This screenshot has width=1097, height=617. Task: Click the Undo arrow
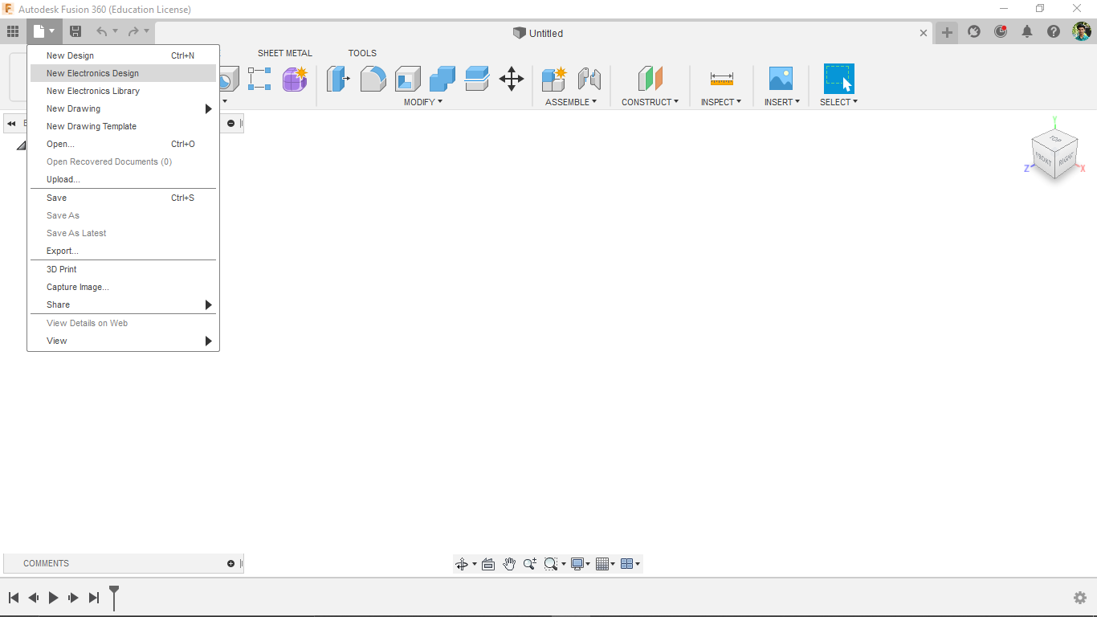(101, 32)
